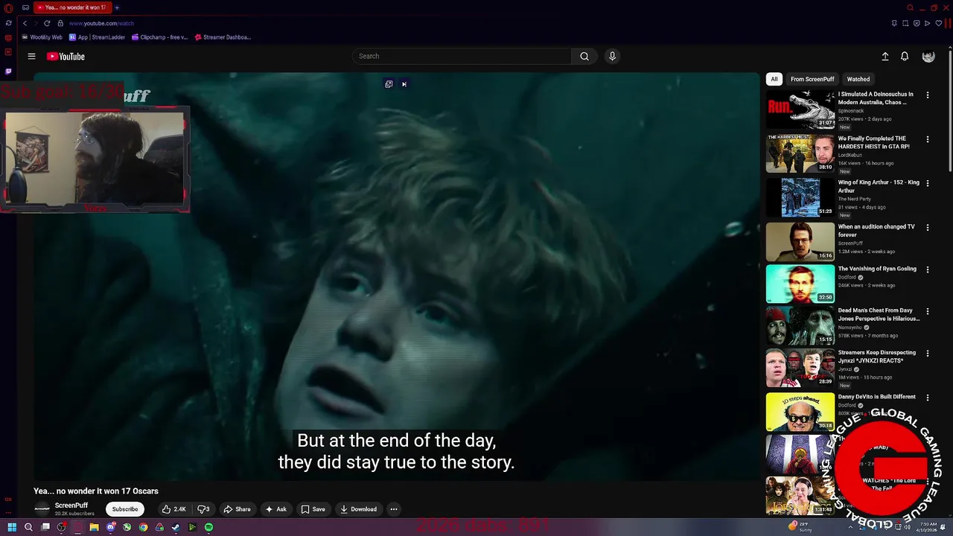Open Clipchamp bookmark
This screenshot has height=536, width=953.
160,37
